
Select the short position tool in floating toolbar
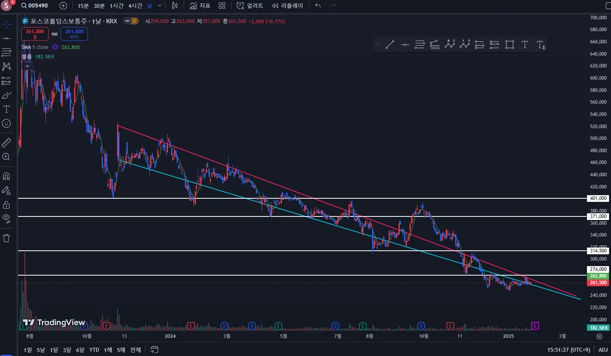coord(494,45)
